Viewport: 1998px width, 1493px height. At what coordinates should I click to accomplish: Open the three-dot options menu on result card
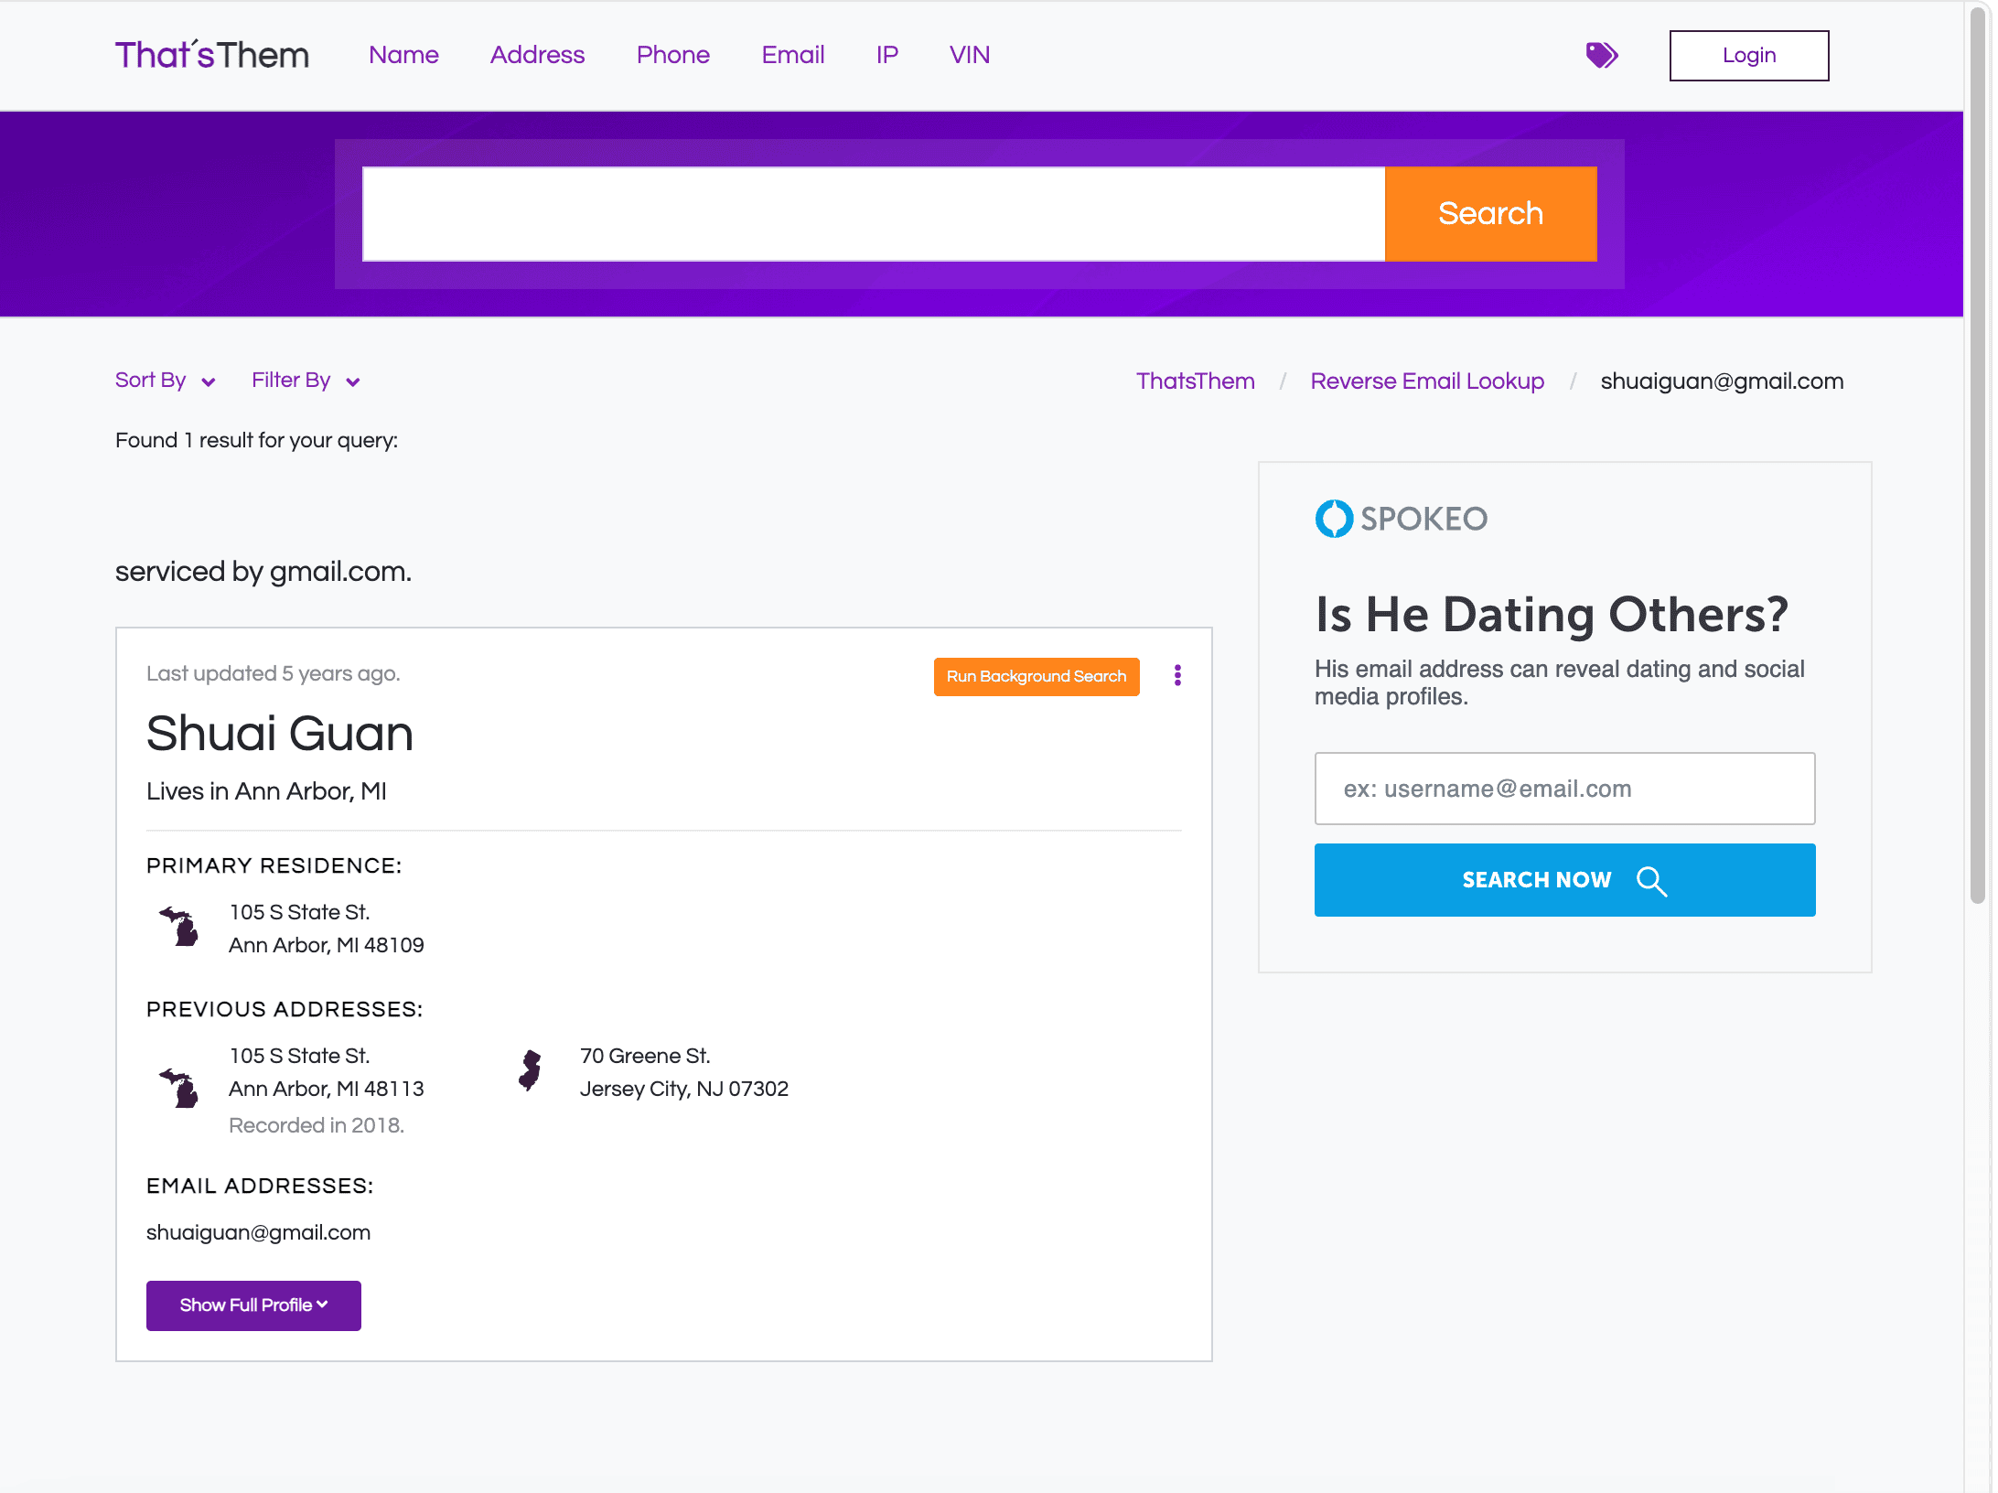(1177, 675)
